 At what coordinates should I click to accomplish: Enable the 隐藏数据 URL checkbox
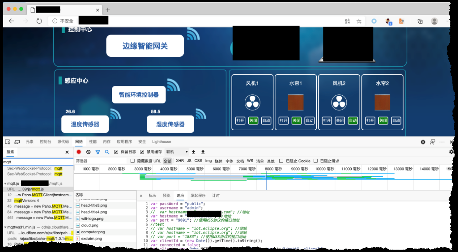pos(133,161)
